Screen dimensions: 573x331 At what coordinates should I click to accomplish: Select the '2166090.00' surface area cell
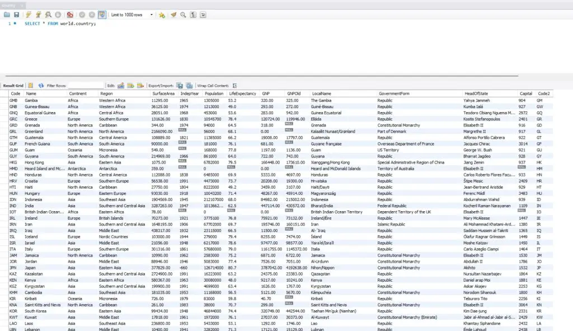point(162,131)
